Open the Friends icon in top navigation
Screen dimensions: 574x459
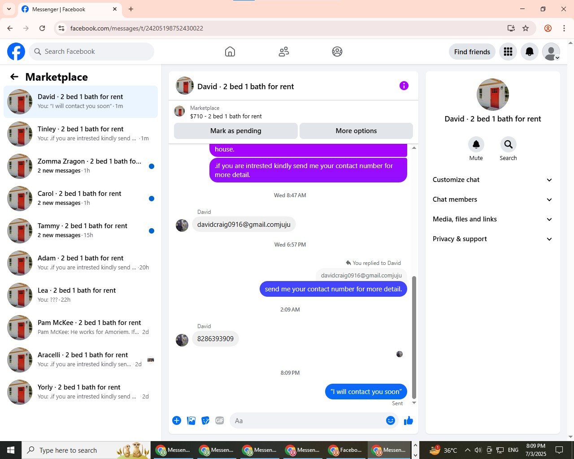(x=284, y=52)
